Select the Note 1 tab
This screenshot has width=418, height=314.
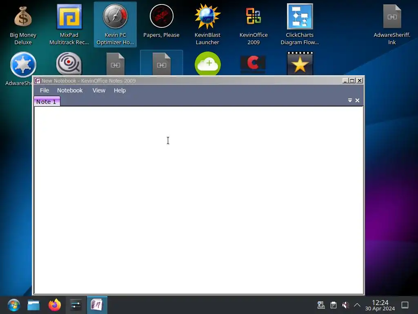[x=47, y=101]
